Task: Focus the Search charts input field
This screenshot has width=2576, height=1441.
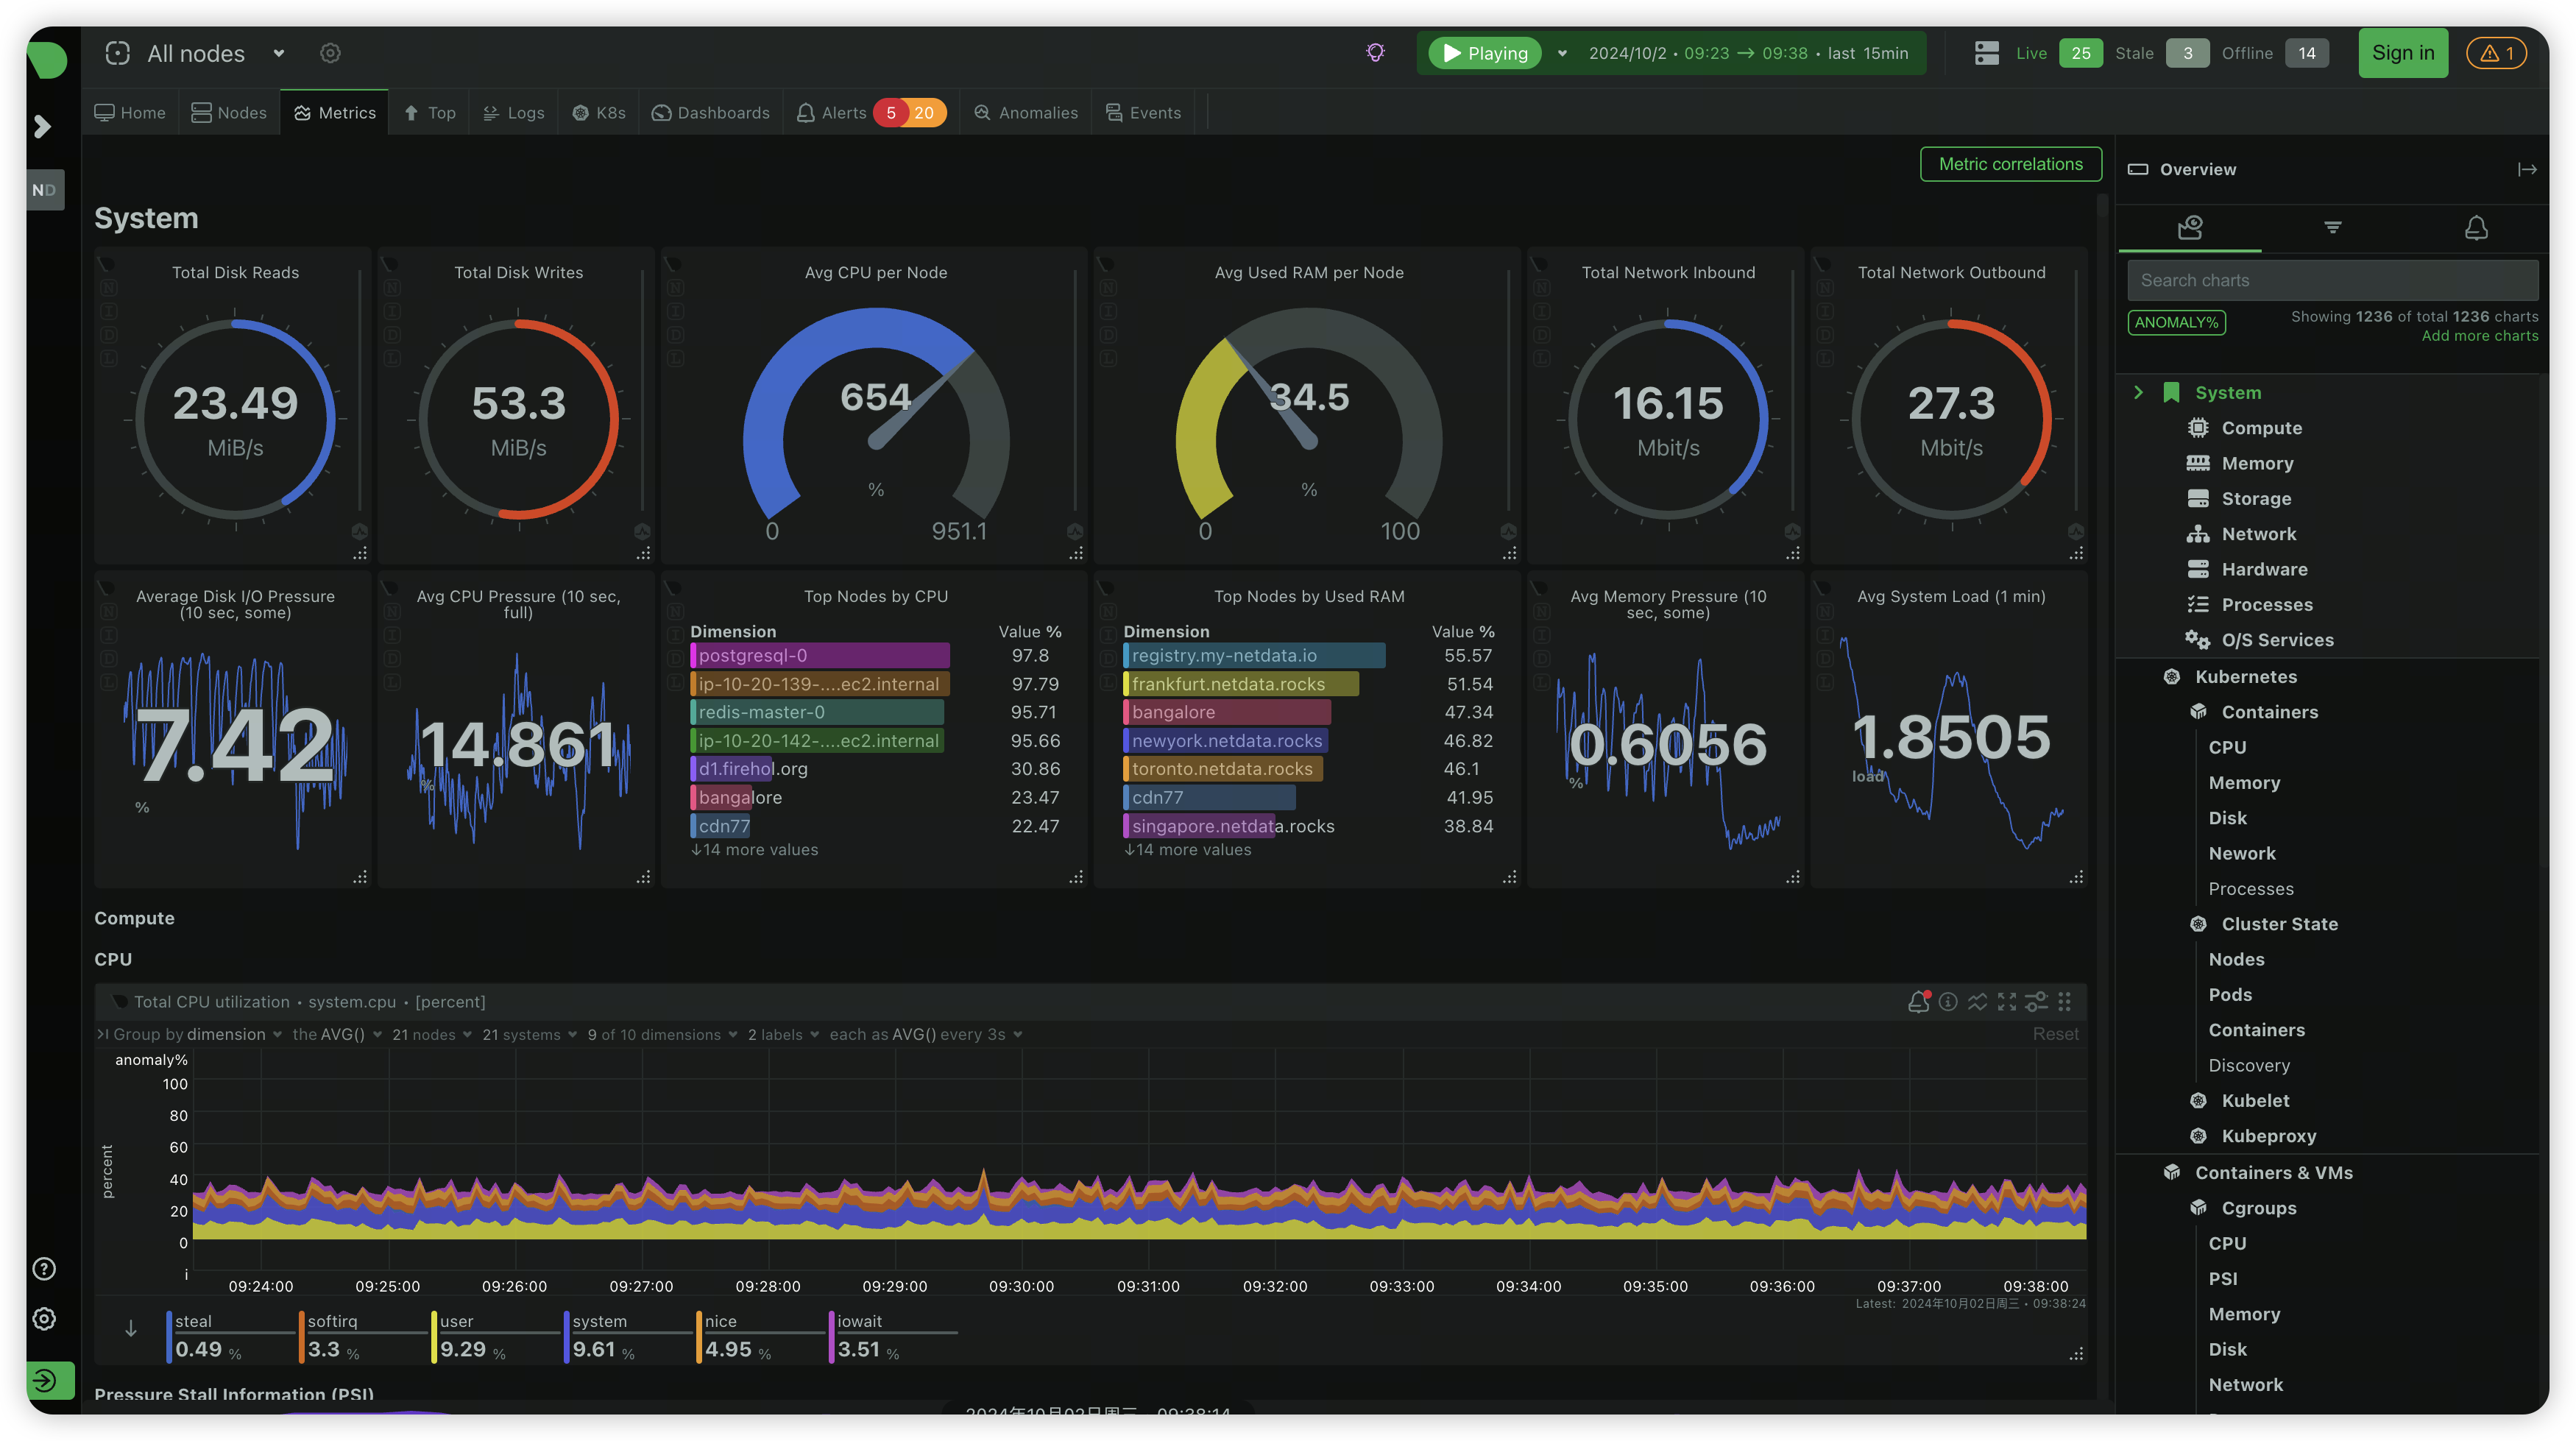Action: coord(2332,280)
